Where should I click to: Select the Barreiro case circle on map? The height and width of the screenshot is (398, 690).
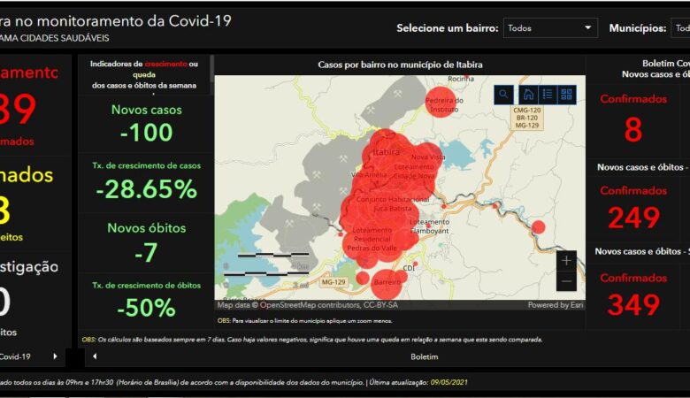point(387,285)
